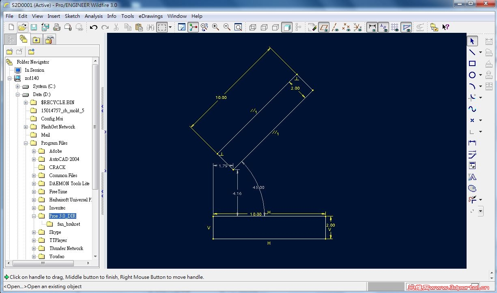Screen dimensions: 497x293
Task: Select the Text creation tool
Action: point(472,177)
